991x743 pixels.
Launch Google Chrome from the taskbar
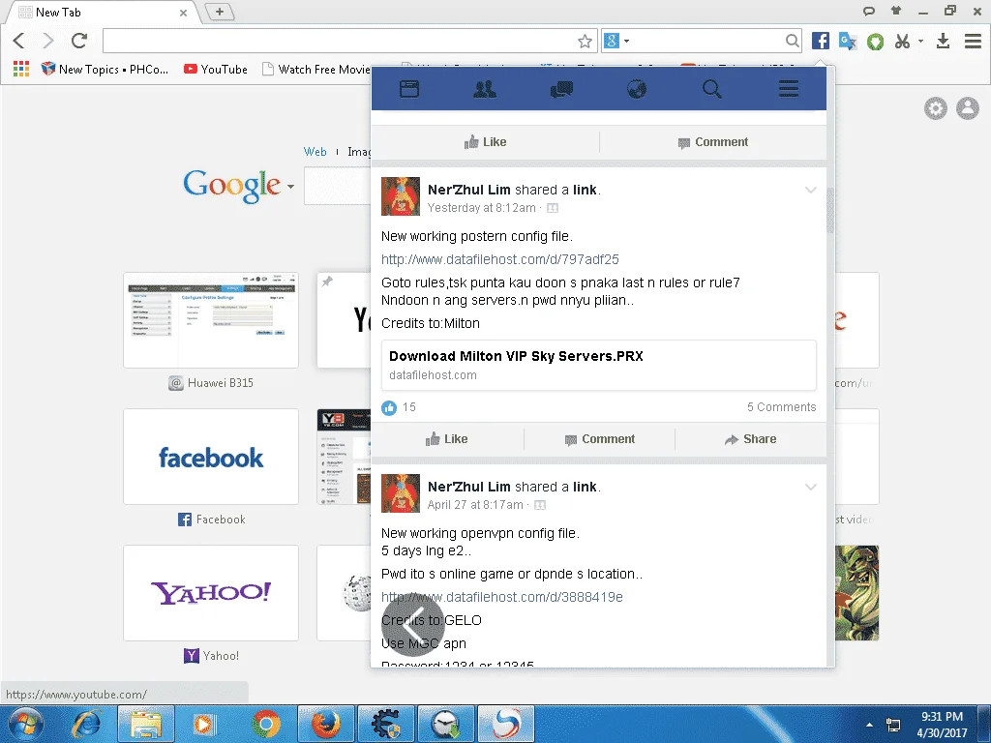pos(265,724)
